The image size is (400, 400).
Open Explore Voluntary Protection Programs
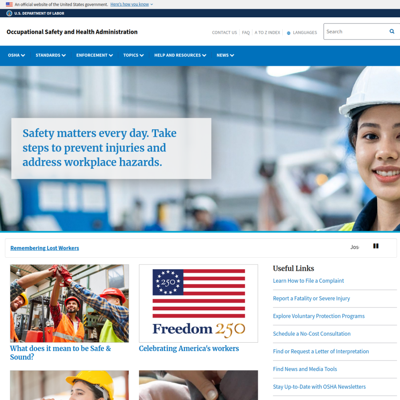click(319, 316)
